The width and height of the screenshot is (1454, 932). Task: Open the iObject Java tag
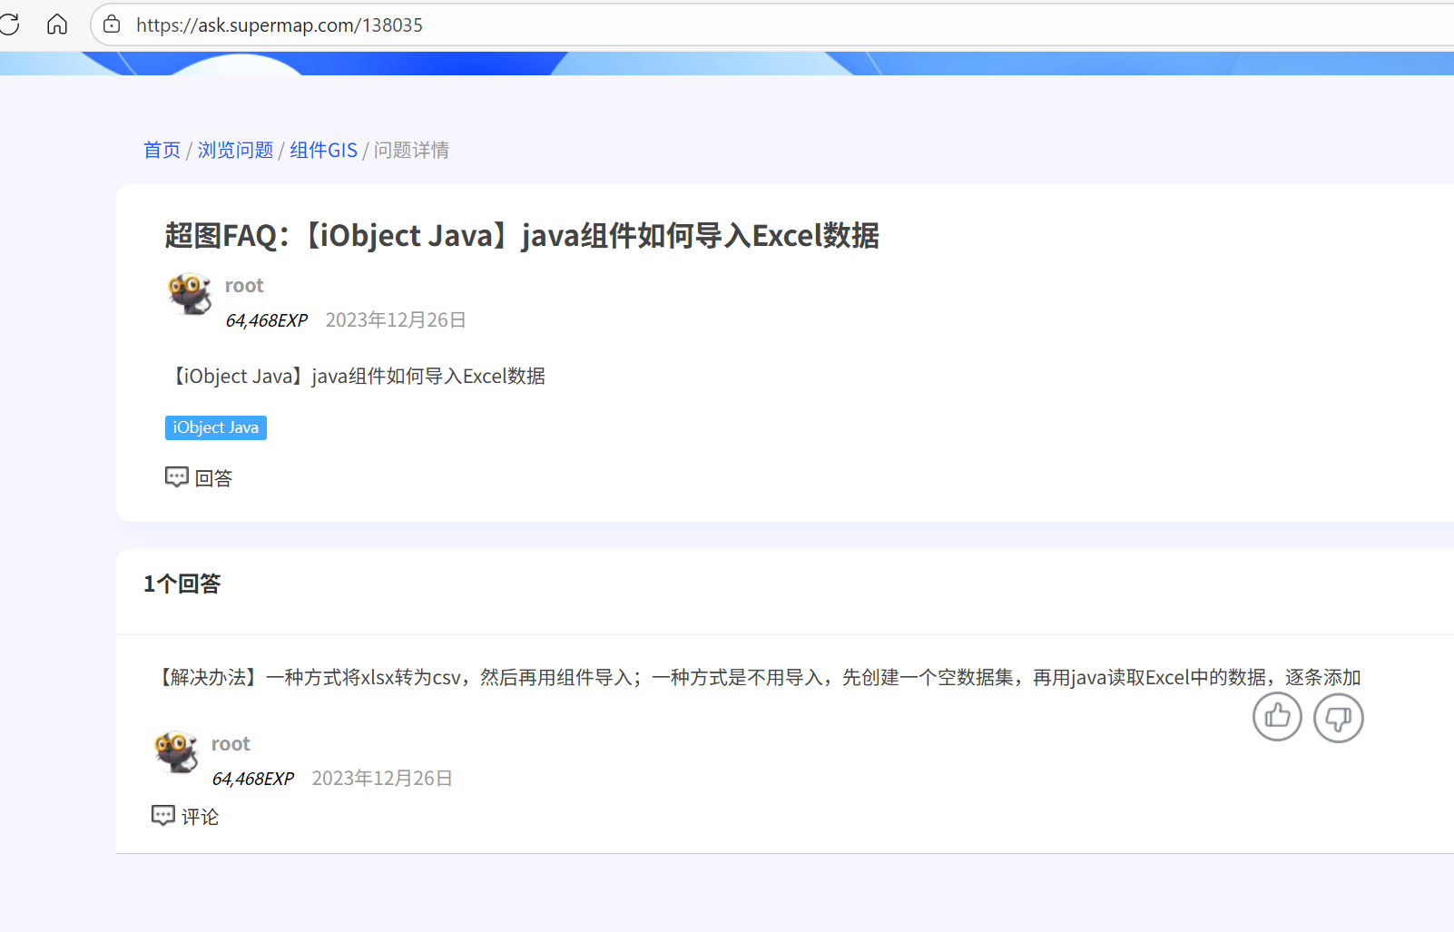216,427
